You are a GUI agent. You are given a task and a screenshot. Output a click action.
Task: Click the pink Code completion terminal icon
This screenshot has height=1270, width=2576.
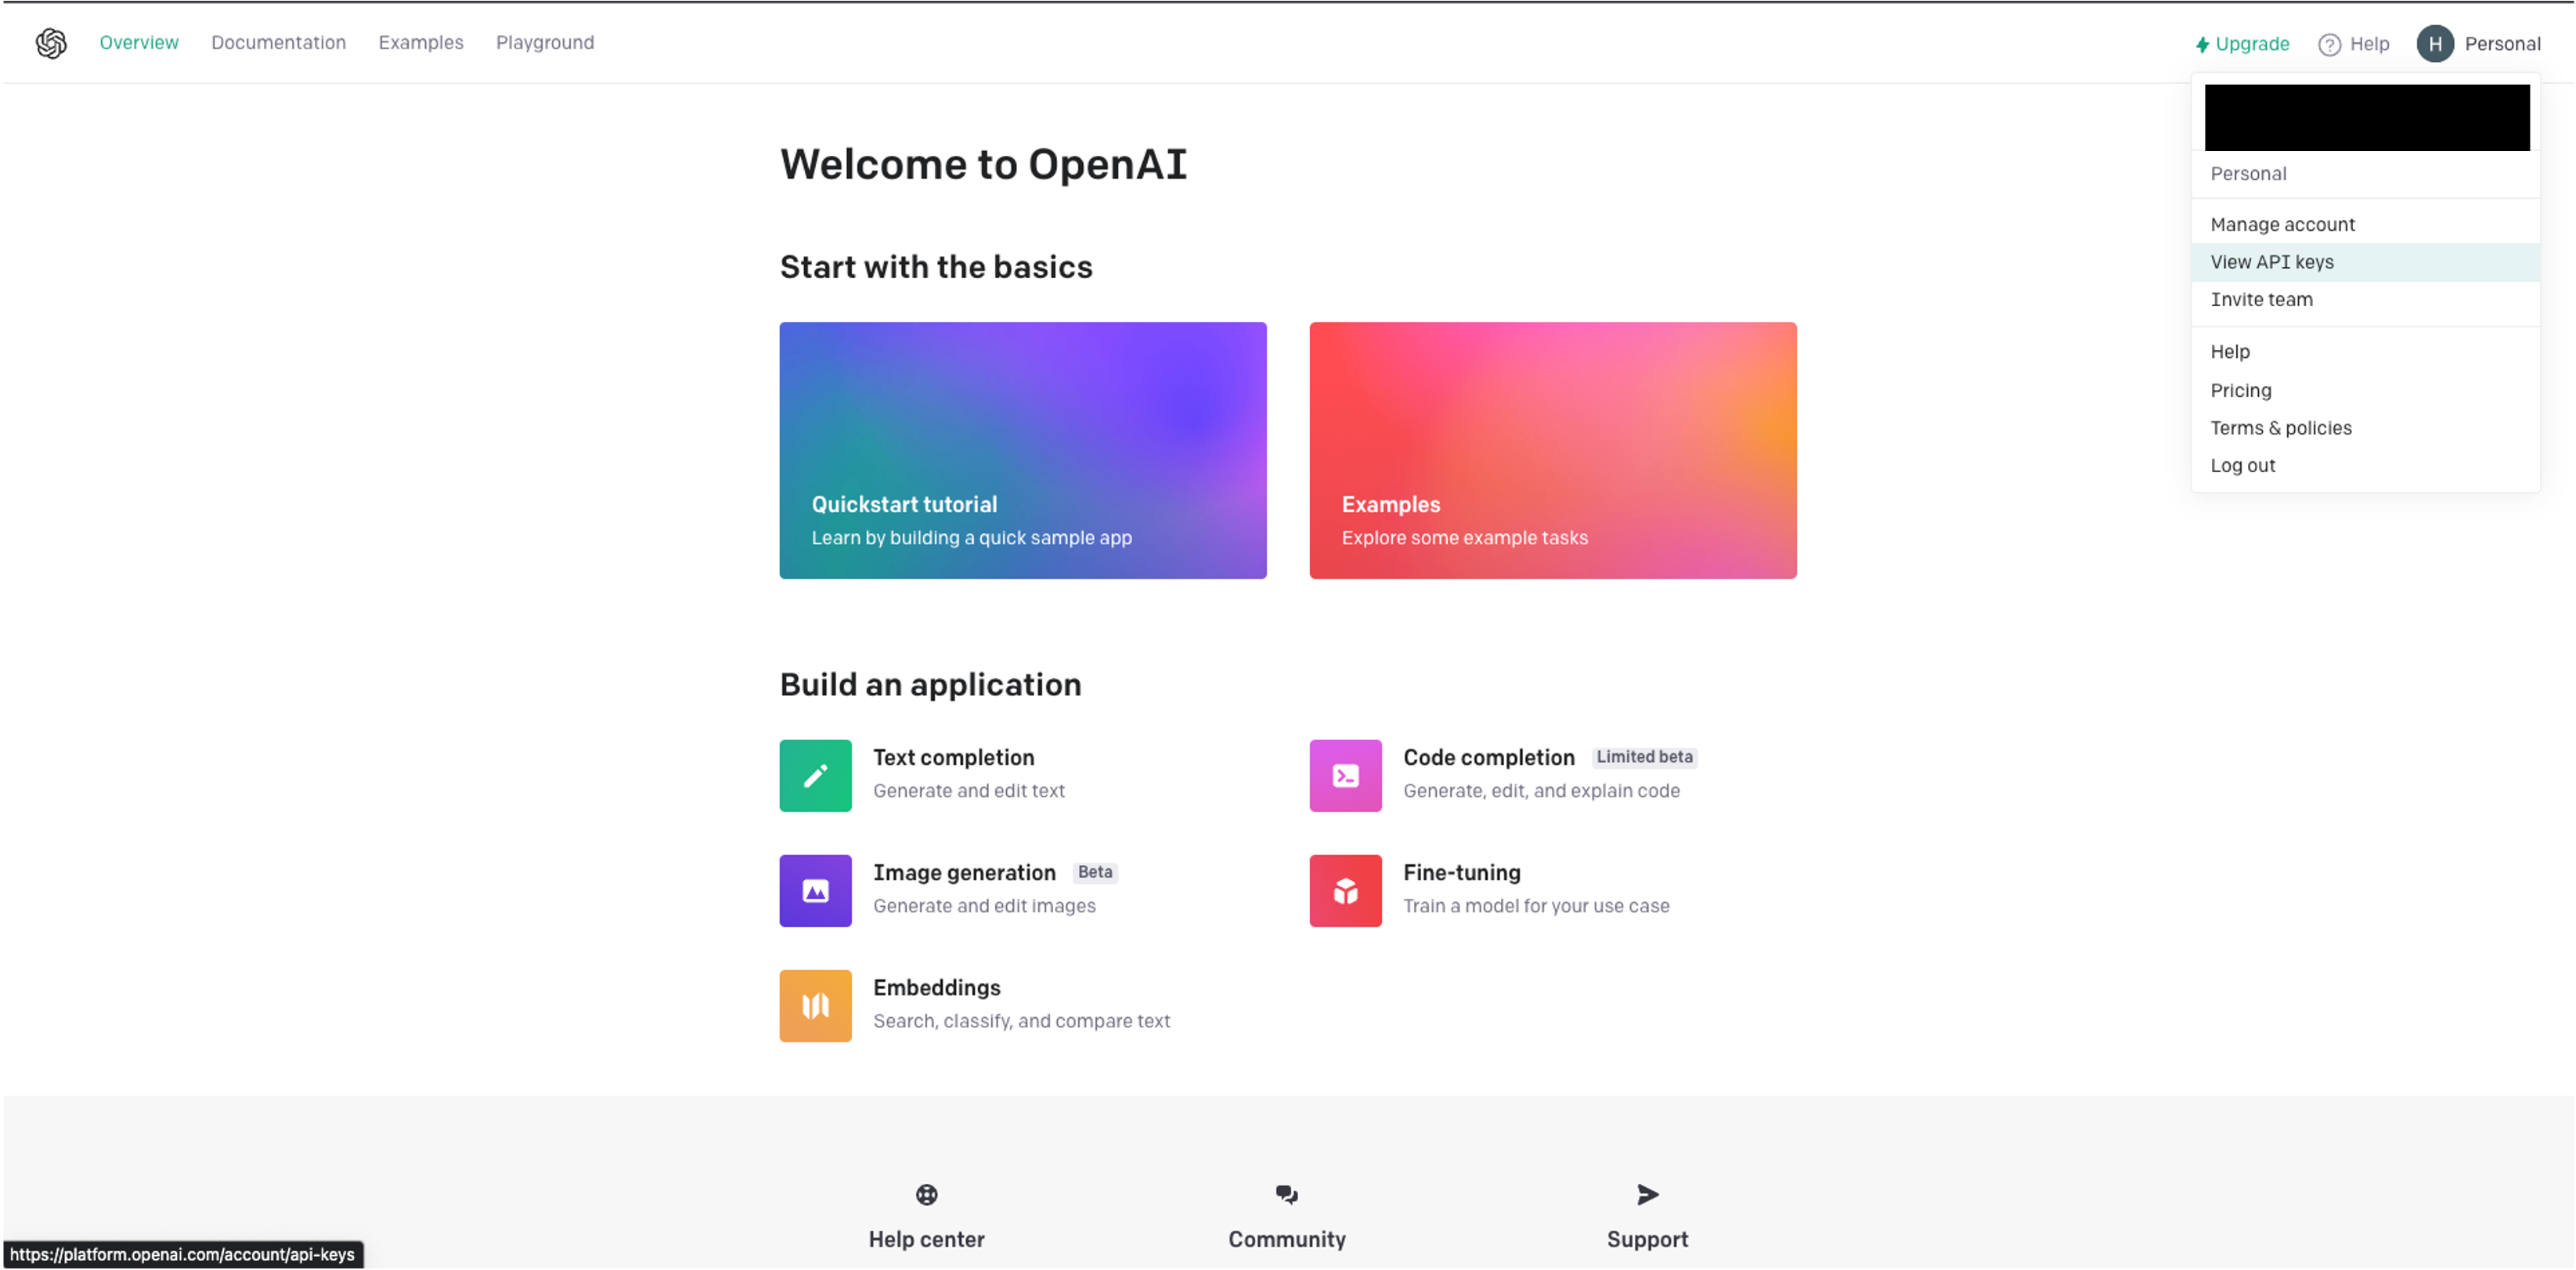pos(1345,775)
